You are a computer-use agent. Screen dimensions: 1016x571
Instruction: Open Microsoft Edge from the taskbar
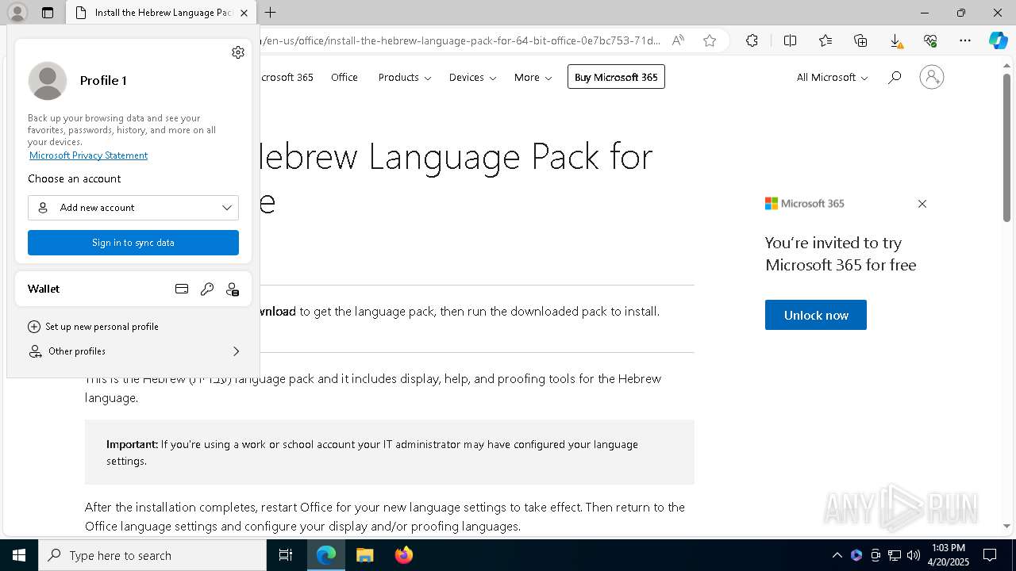326,555
